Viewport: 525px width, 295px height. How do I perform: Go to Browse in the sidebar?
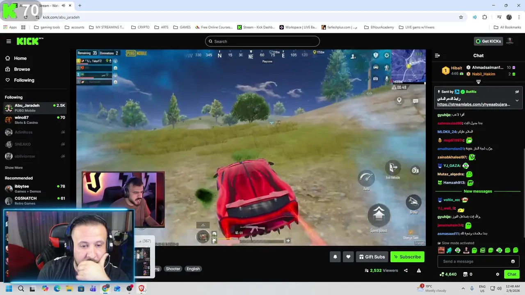[x=22, y=69]
